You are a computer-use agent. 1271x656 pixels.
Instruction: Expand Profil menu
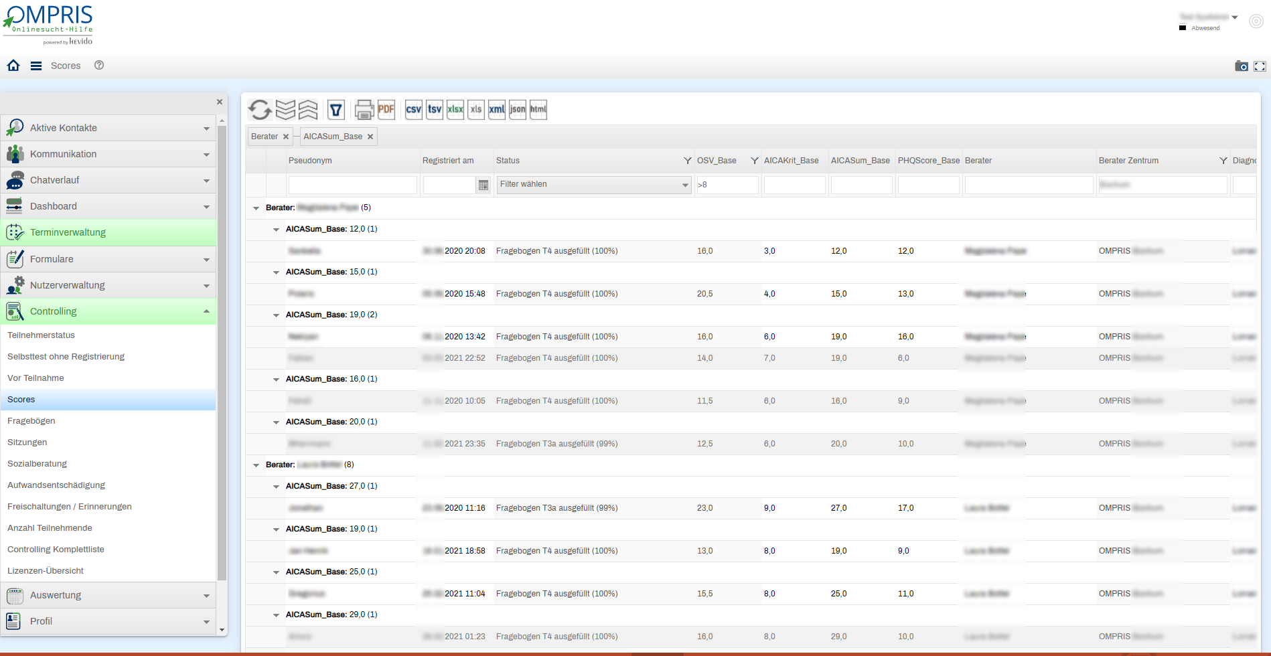click(108, 621)
